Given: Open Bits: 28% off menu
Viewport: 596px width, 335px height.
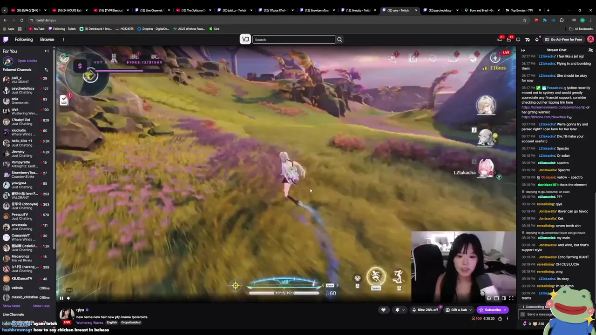Looking at the screenshot, I should tap(426, 310).
